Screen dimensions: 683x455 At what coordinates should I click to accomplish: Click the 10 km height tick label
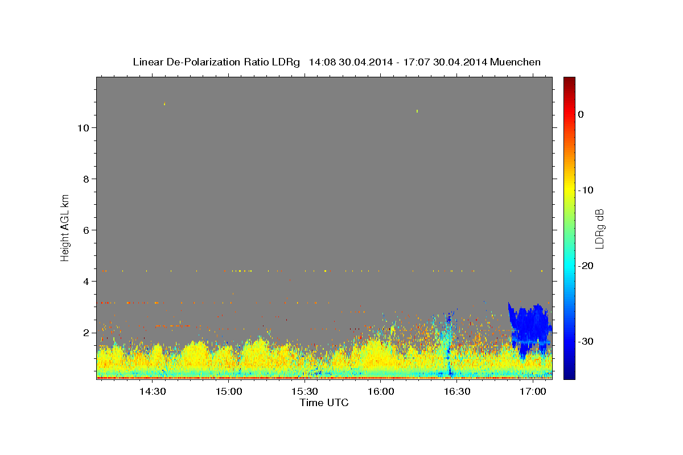83,127
